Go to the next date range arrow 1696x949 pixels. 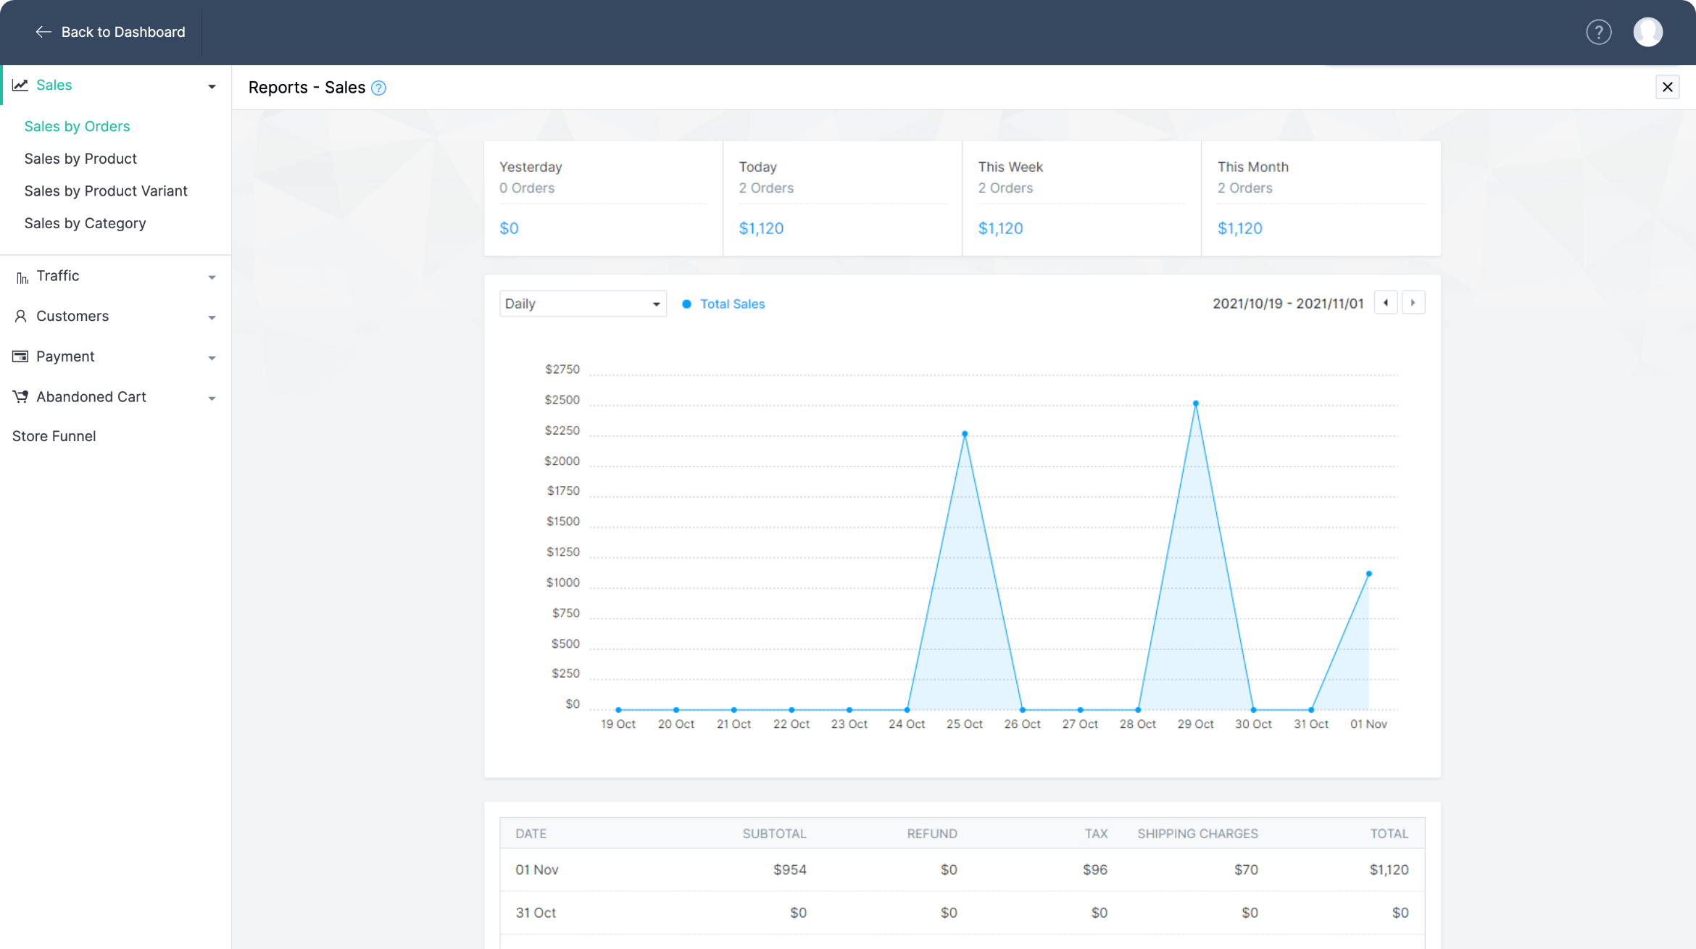[1413, 303]
